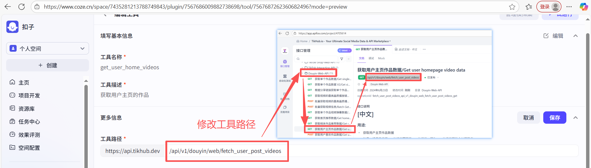Screen dimensions: 591x168
Task: Reload the page with refresh icon
Action: pos(22,7)
